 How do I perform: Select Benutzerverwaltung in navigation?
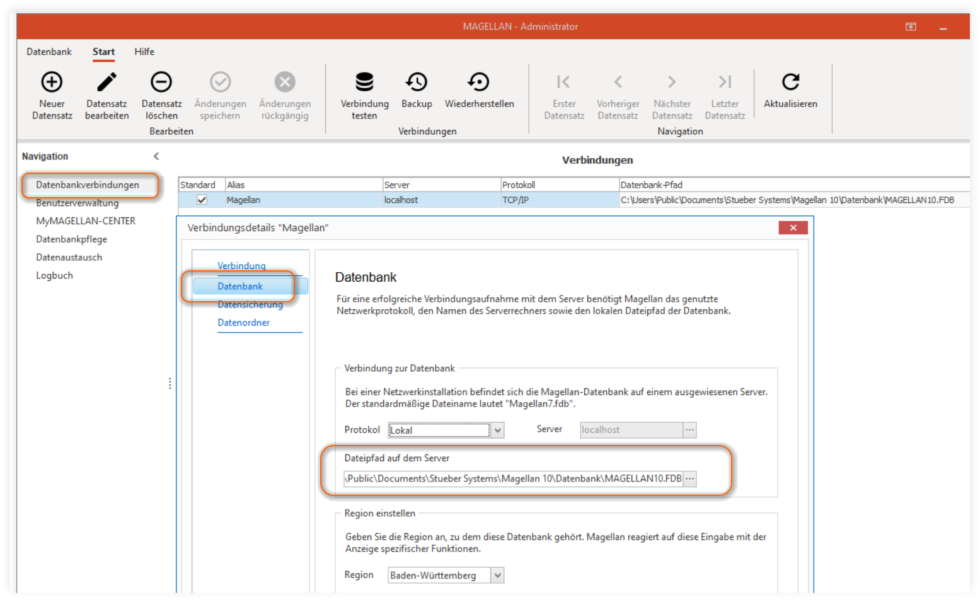(x=77, y=203)
